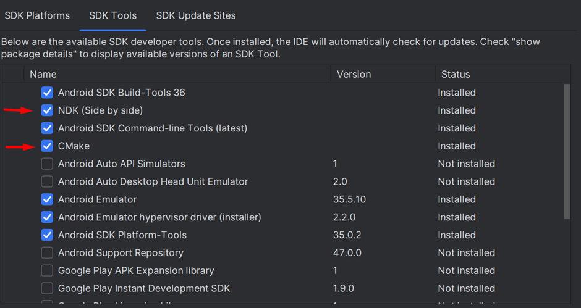
Task: Click 'Installed' status of CMake row
Action: click(x=457, y=146)
